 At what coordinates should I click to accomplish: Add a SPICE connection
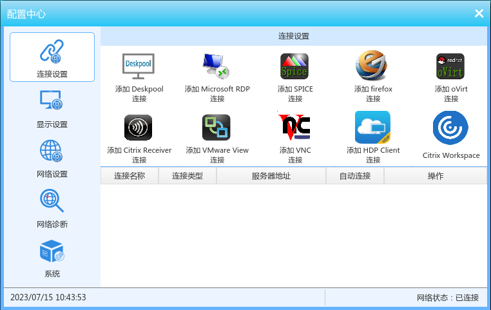click(x=295, y=77)
